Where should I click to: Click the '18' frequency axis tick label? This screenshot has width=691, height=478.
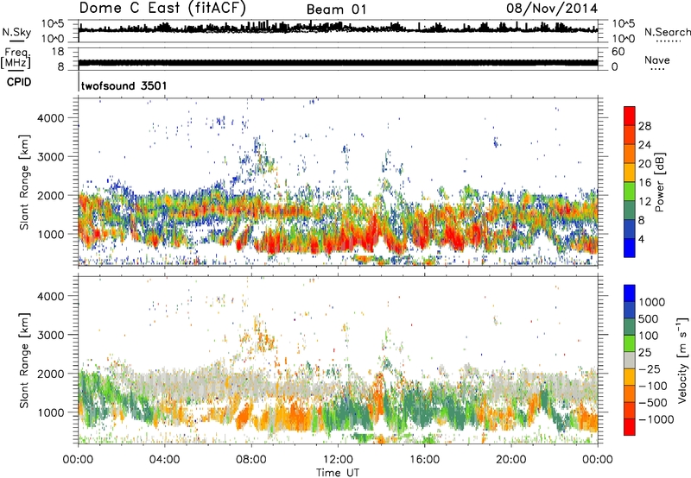point(58,52)
